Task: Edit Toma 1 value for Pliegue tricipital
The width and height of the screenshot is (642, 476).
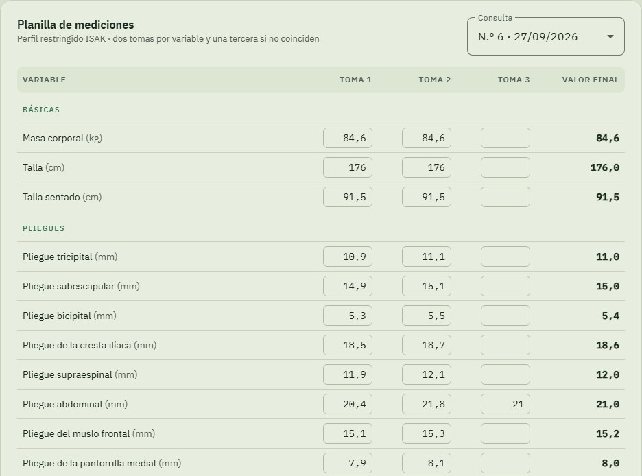Action: pos(348,257)
